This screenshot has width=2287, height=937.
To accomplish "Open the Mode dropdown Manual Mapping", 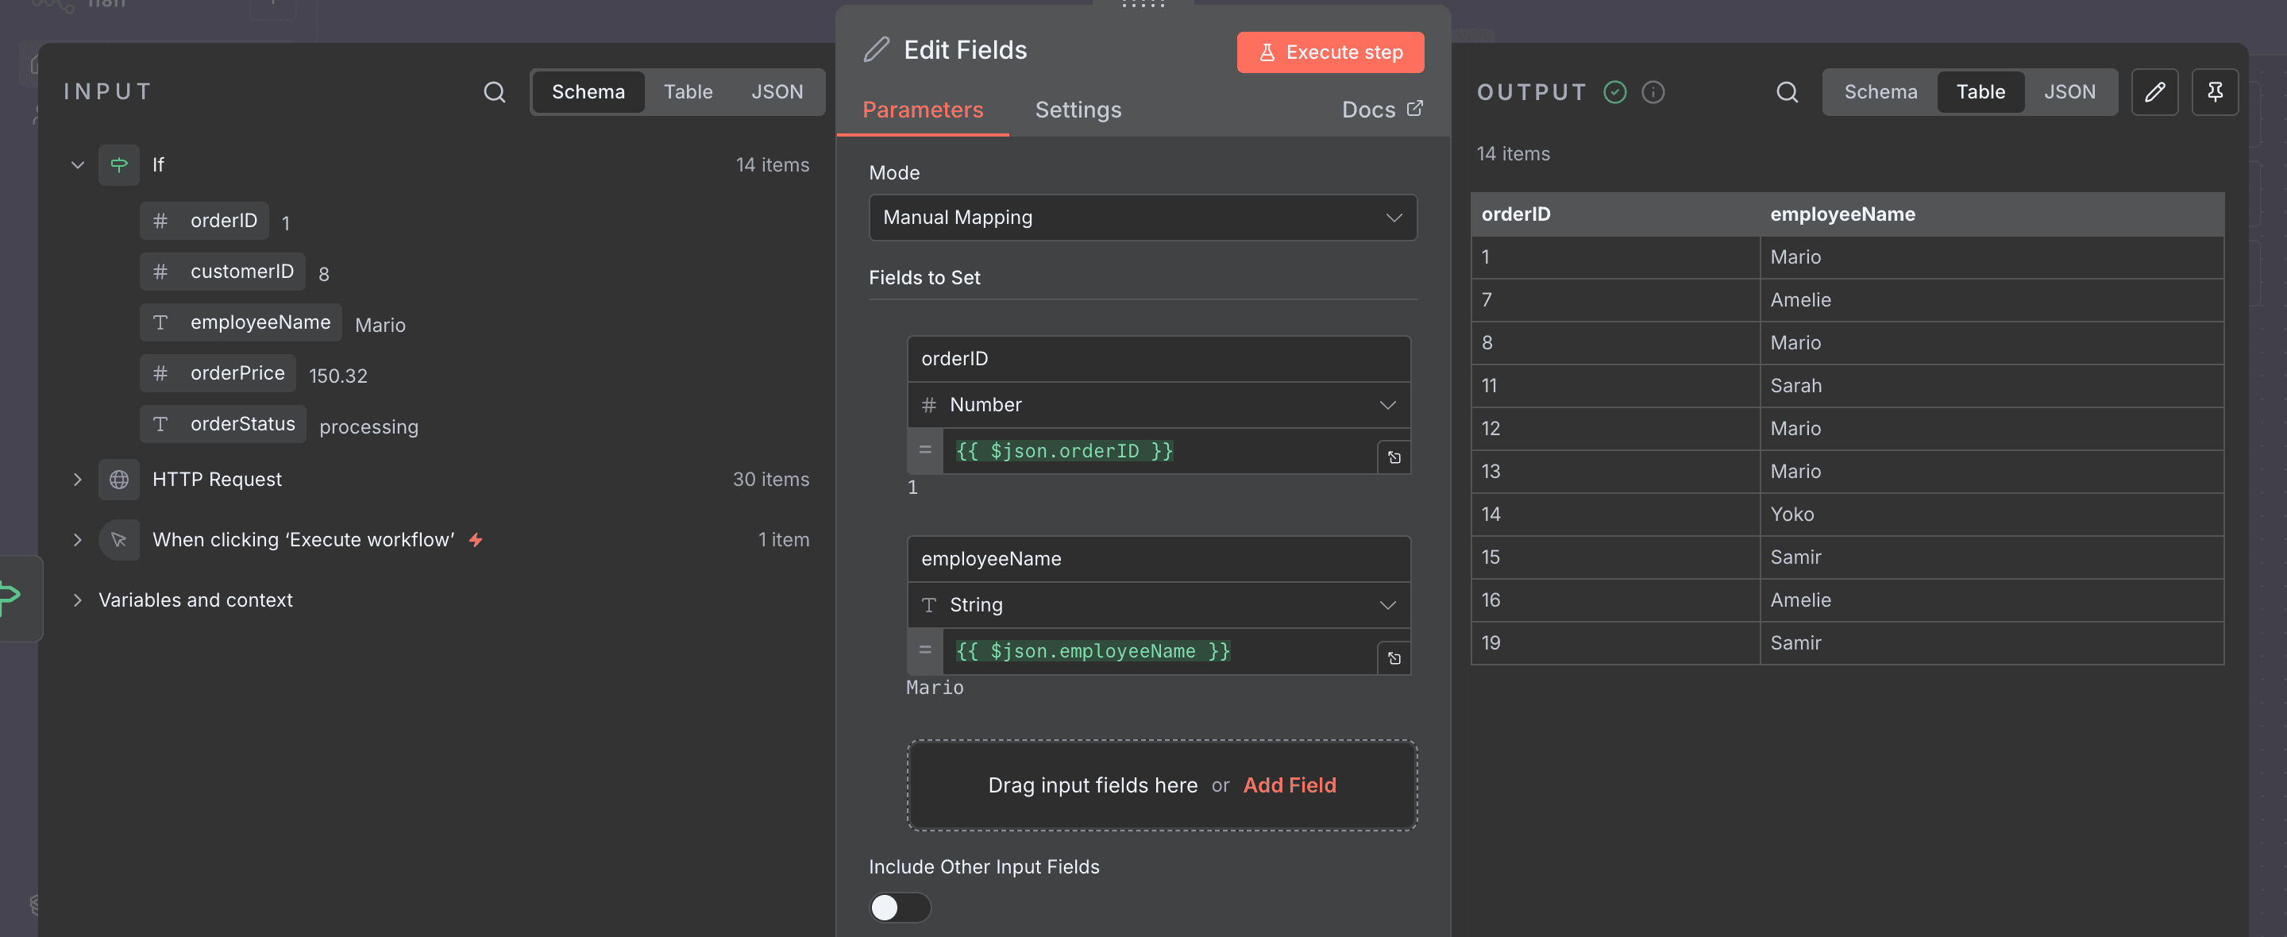I will click(1143, 218).
